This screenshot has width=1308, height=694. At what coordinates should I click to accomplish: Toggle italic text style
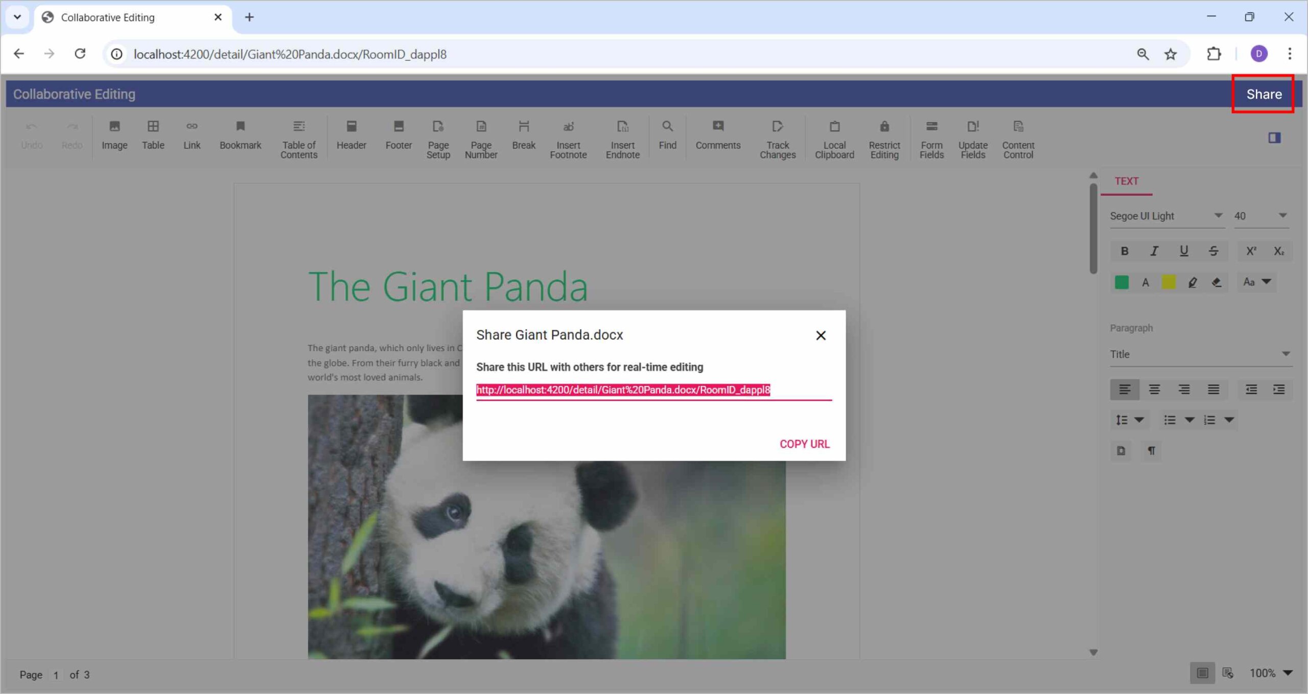coord(1154,251)
